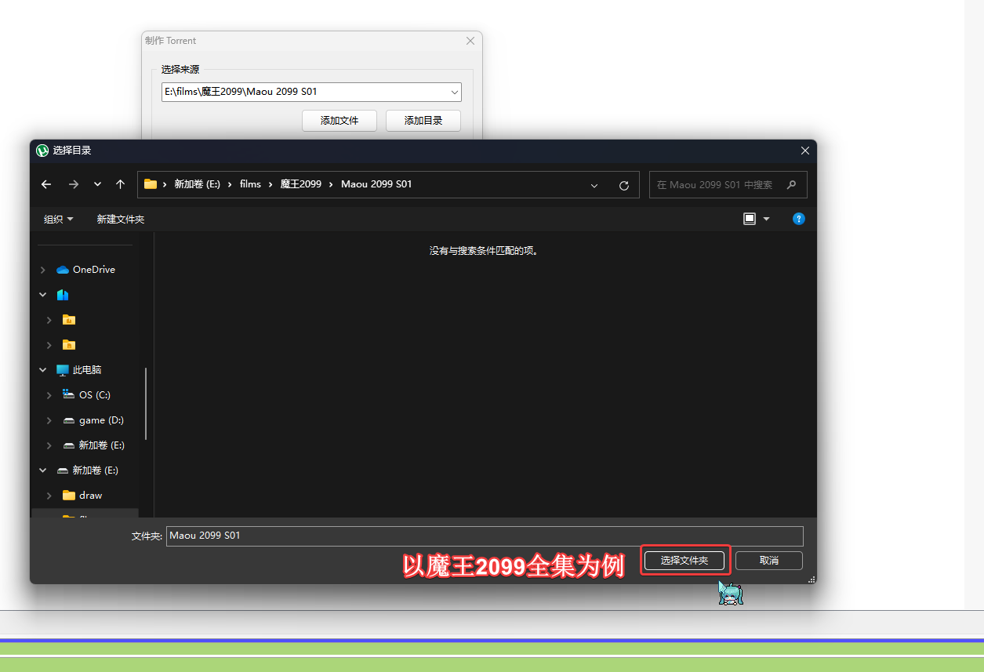This screenshot has height=672, width=984.
Task: Create a folder with 新建文件夹
Action: point(120,219)
